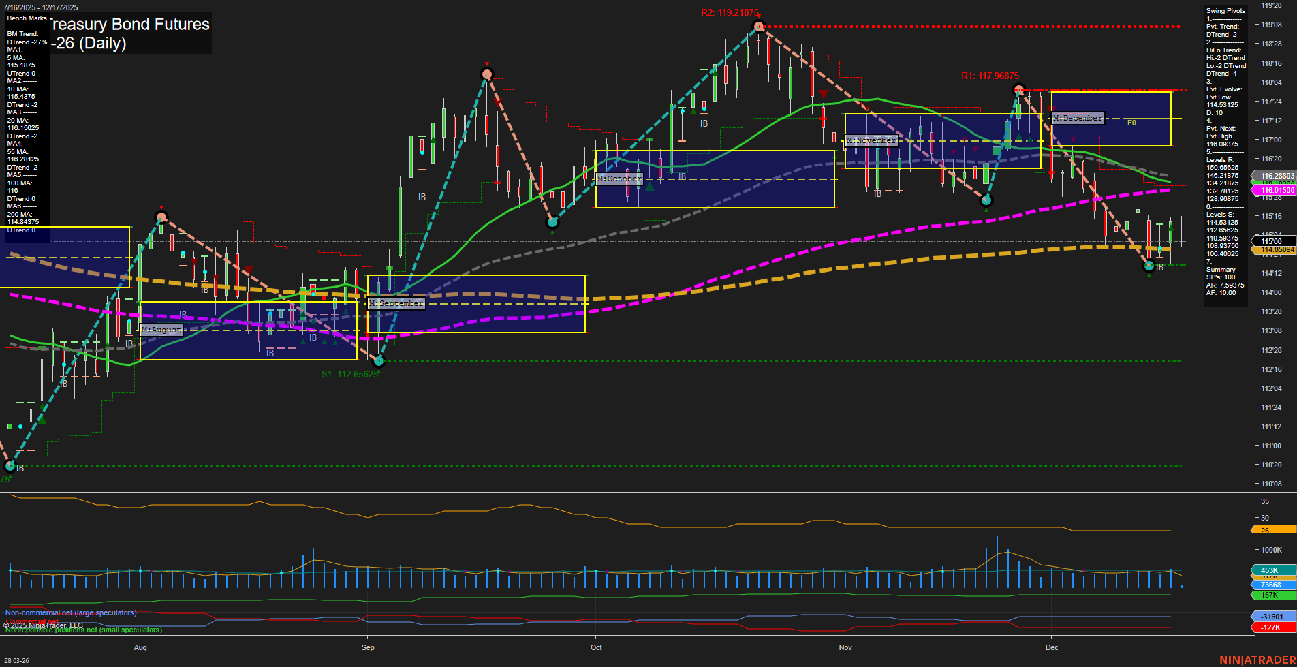1297x667 pixels.
Task: Click the gold 114.85094 price marker
Action: tap(1274, 250)
